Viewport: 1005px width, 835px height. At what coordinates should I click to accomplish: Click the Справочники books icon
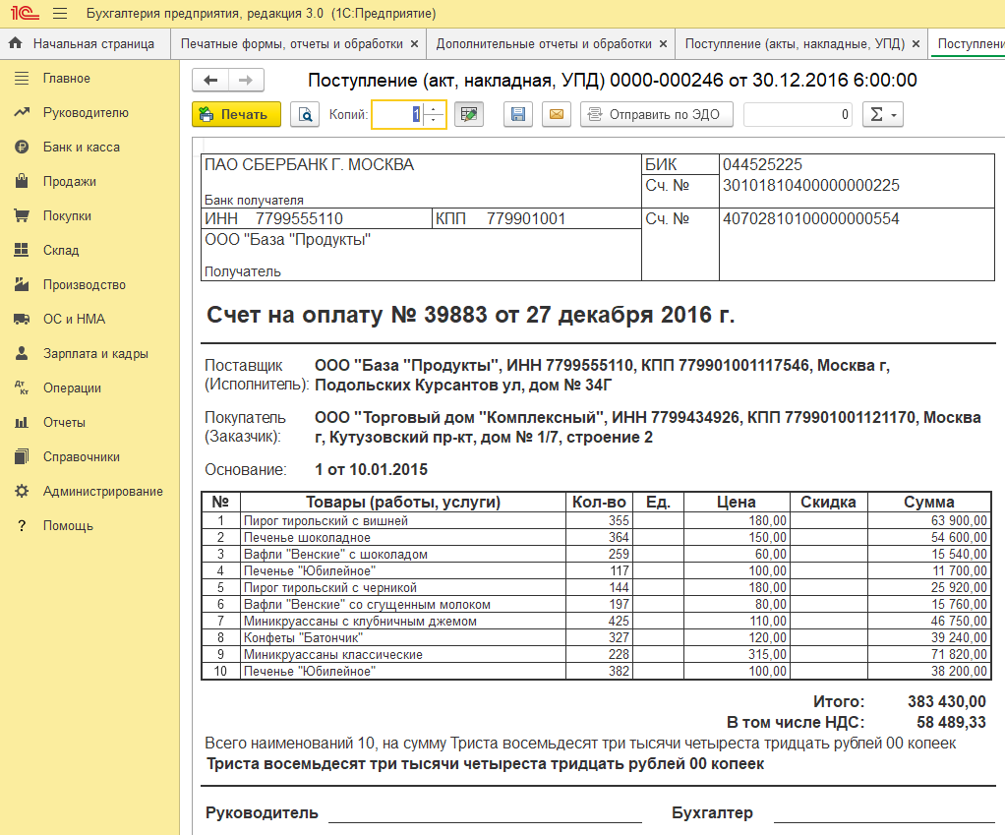(22, 456)
